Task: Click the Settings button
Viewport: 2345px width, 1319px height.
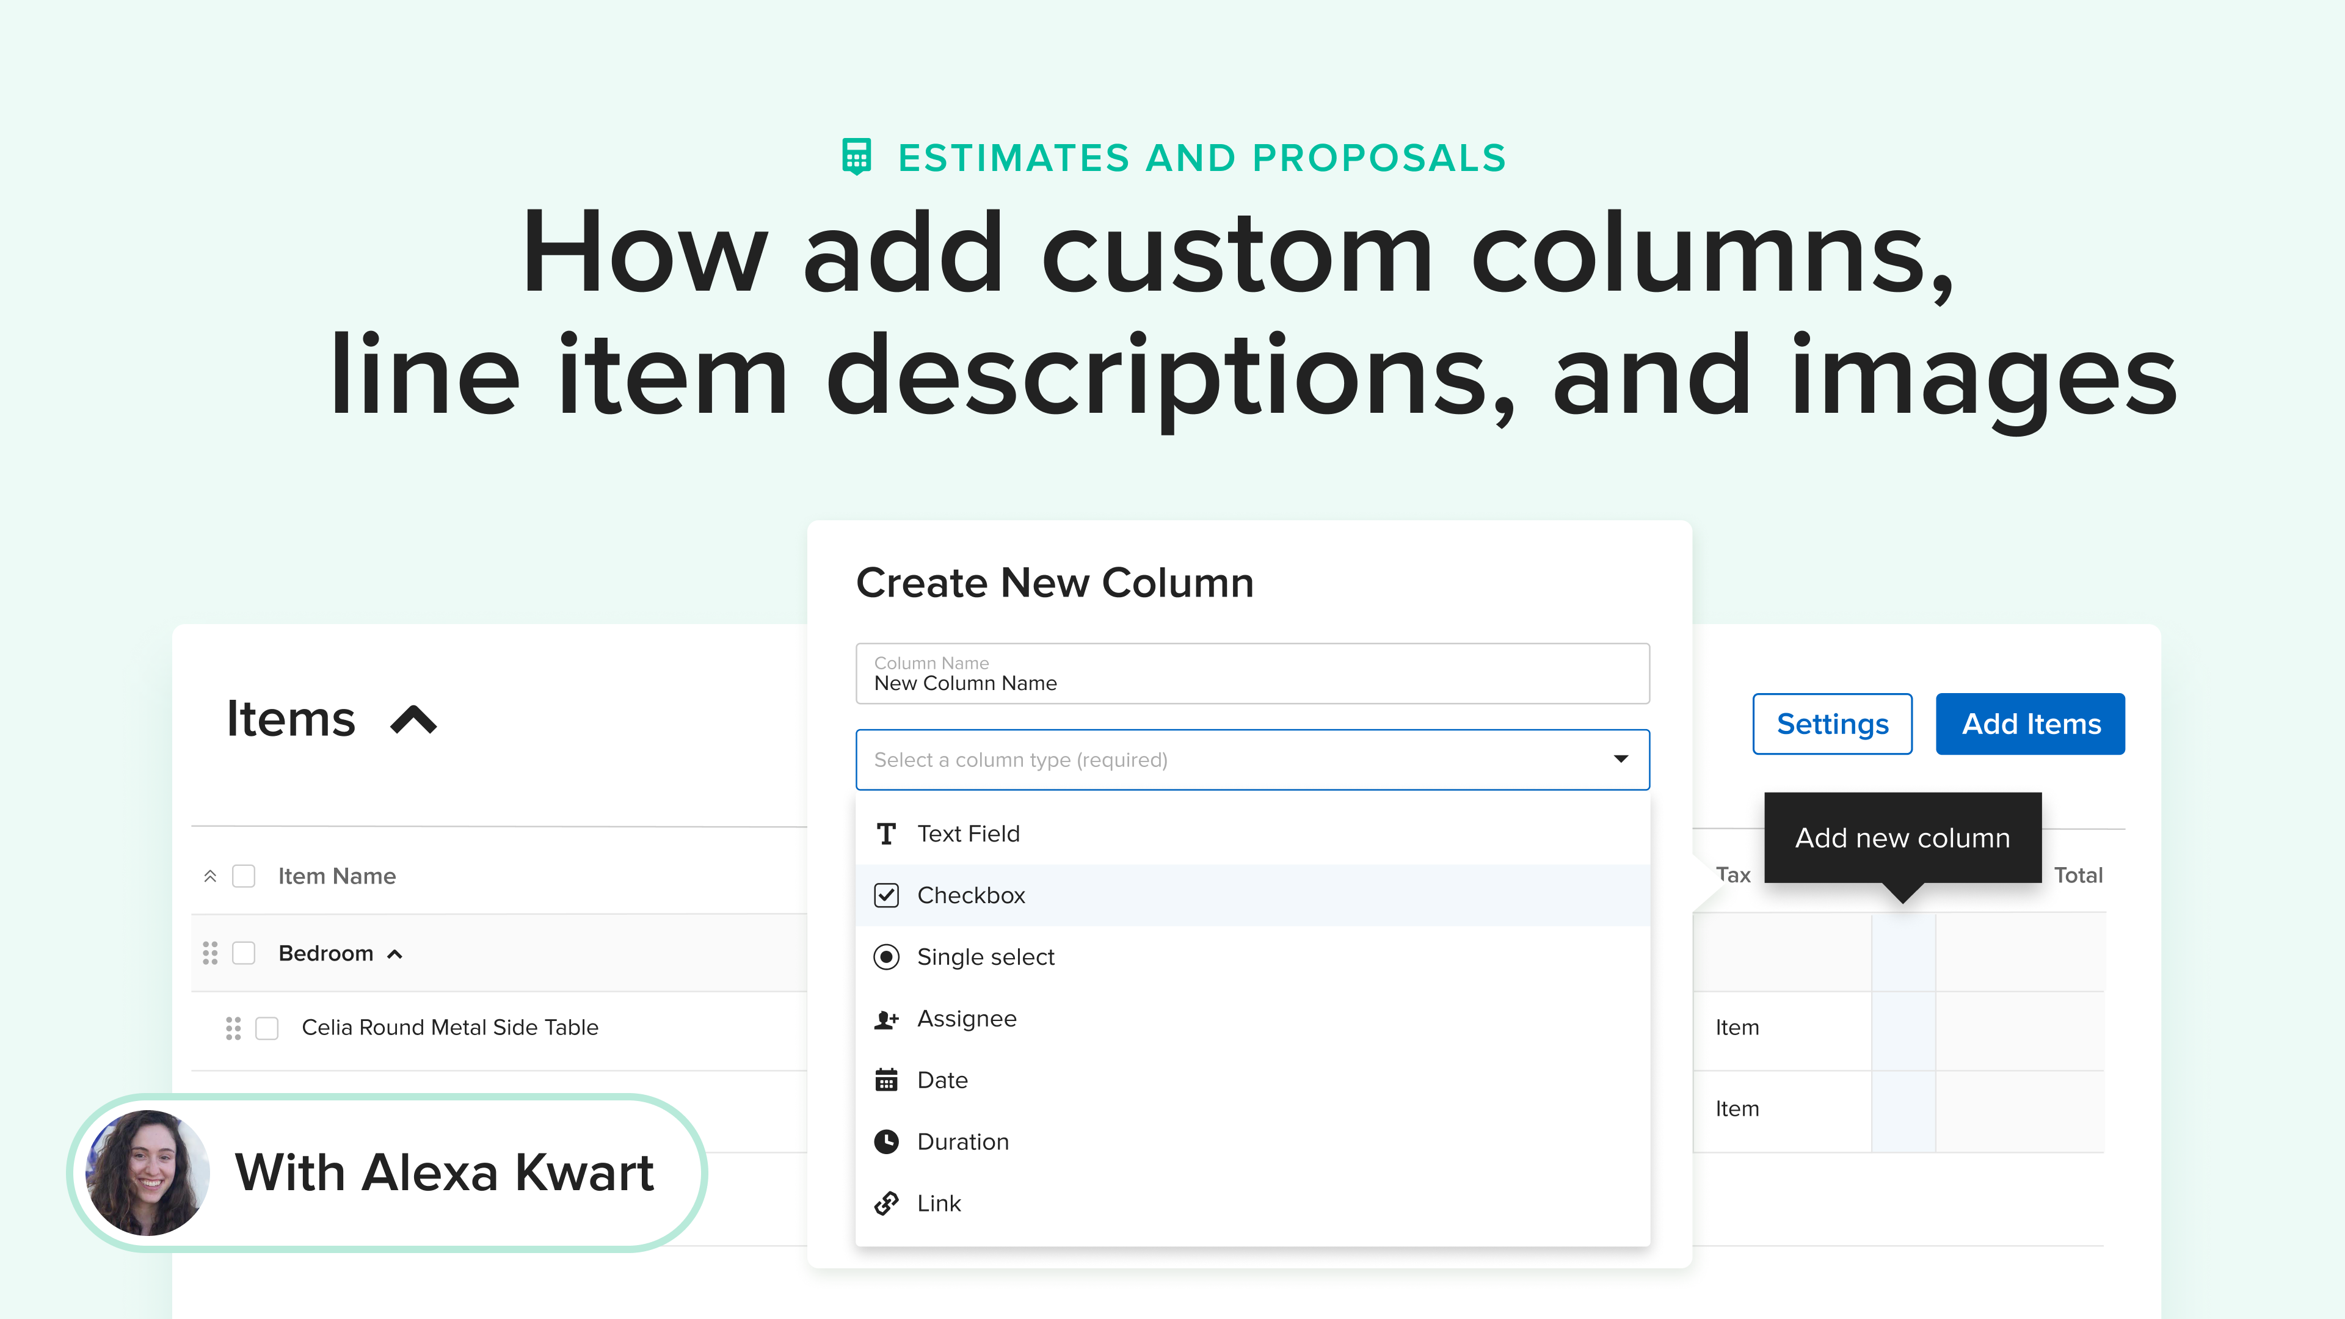Action: pos(1831,724)
